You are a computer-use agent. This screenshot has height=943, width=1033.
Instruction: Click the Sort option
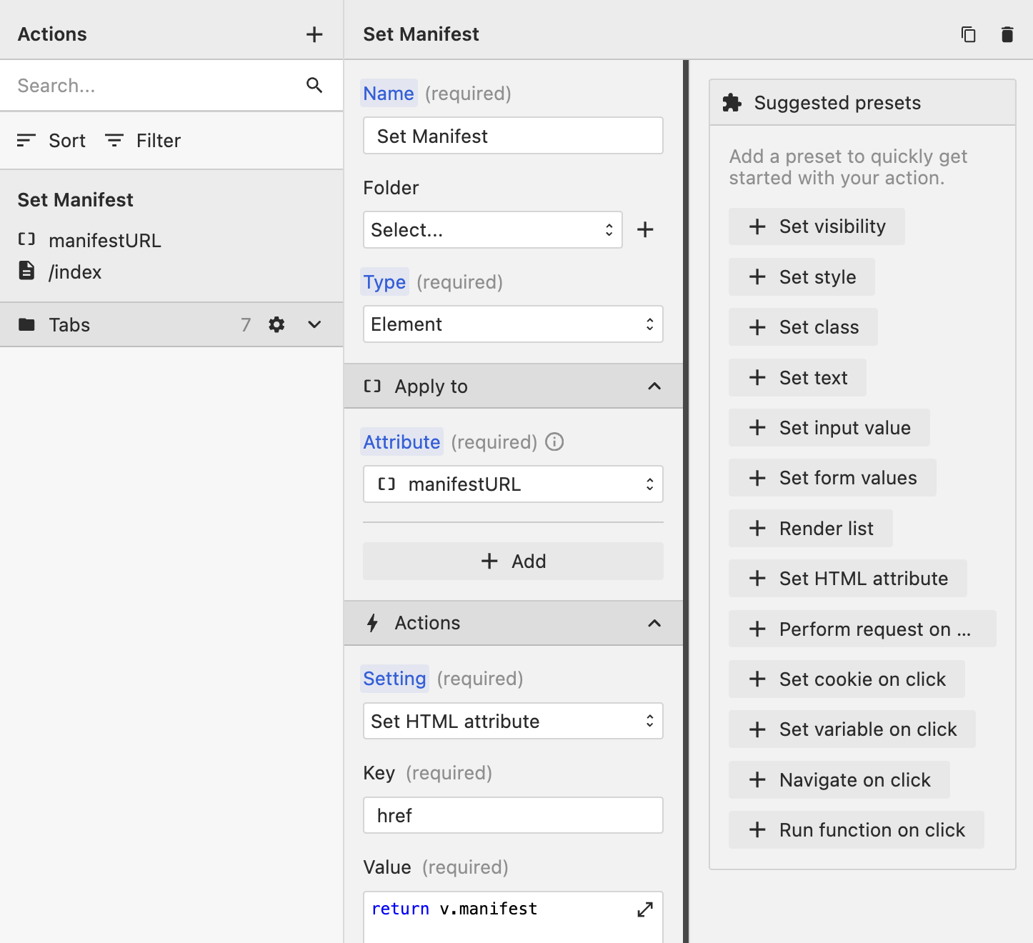51,141
